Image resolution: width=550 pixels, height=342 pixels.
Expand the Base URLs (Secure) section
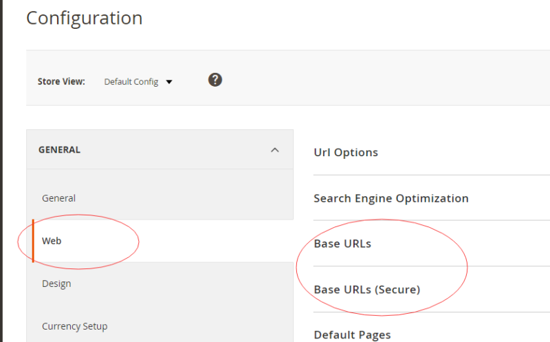pos(367,290)
